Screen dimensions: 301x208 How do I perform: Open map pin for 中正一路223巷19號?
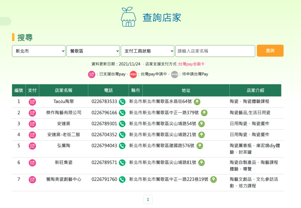(x=213, y=179)
